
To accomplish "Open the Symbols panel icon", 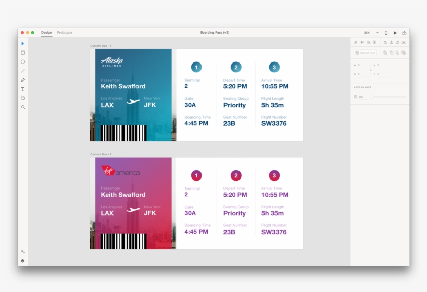I will tap(23, 252).
